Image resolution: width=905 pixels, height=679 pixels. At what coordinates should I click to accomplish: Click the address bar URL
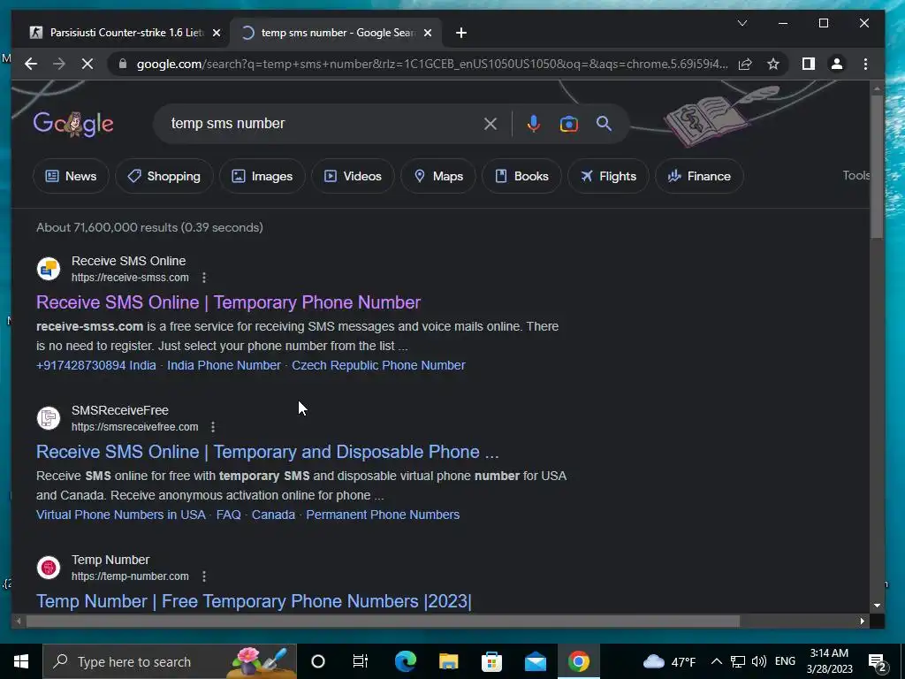[431, 64]
